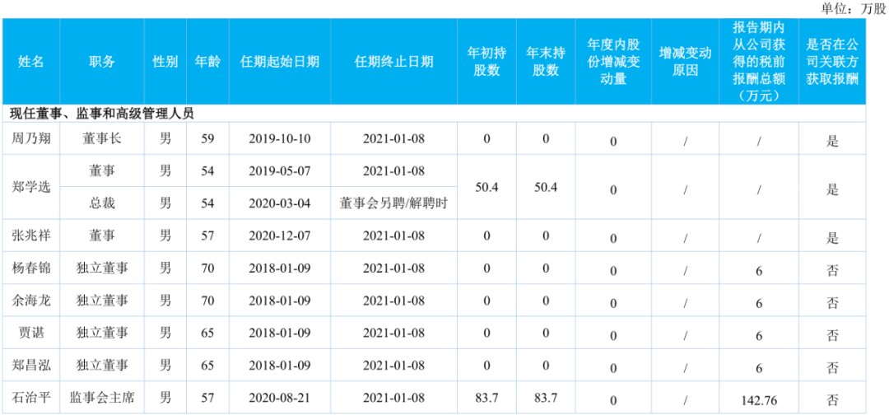This screenshot has width=889, height=415.
Task: Click the 年末持股数 column header
Action: tap(546, 62)
